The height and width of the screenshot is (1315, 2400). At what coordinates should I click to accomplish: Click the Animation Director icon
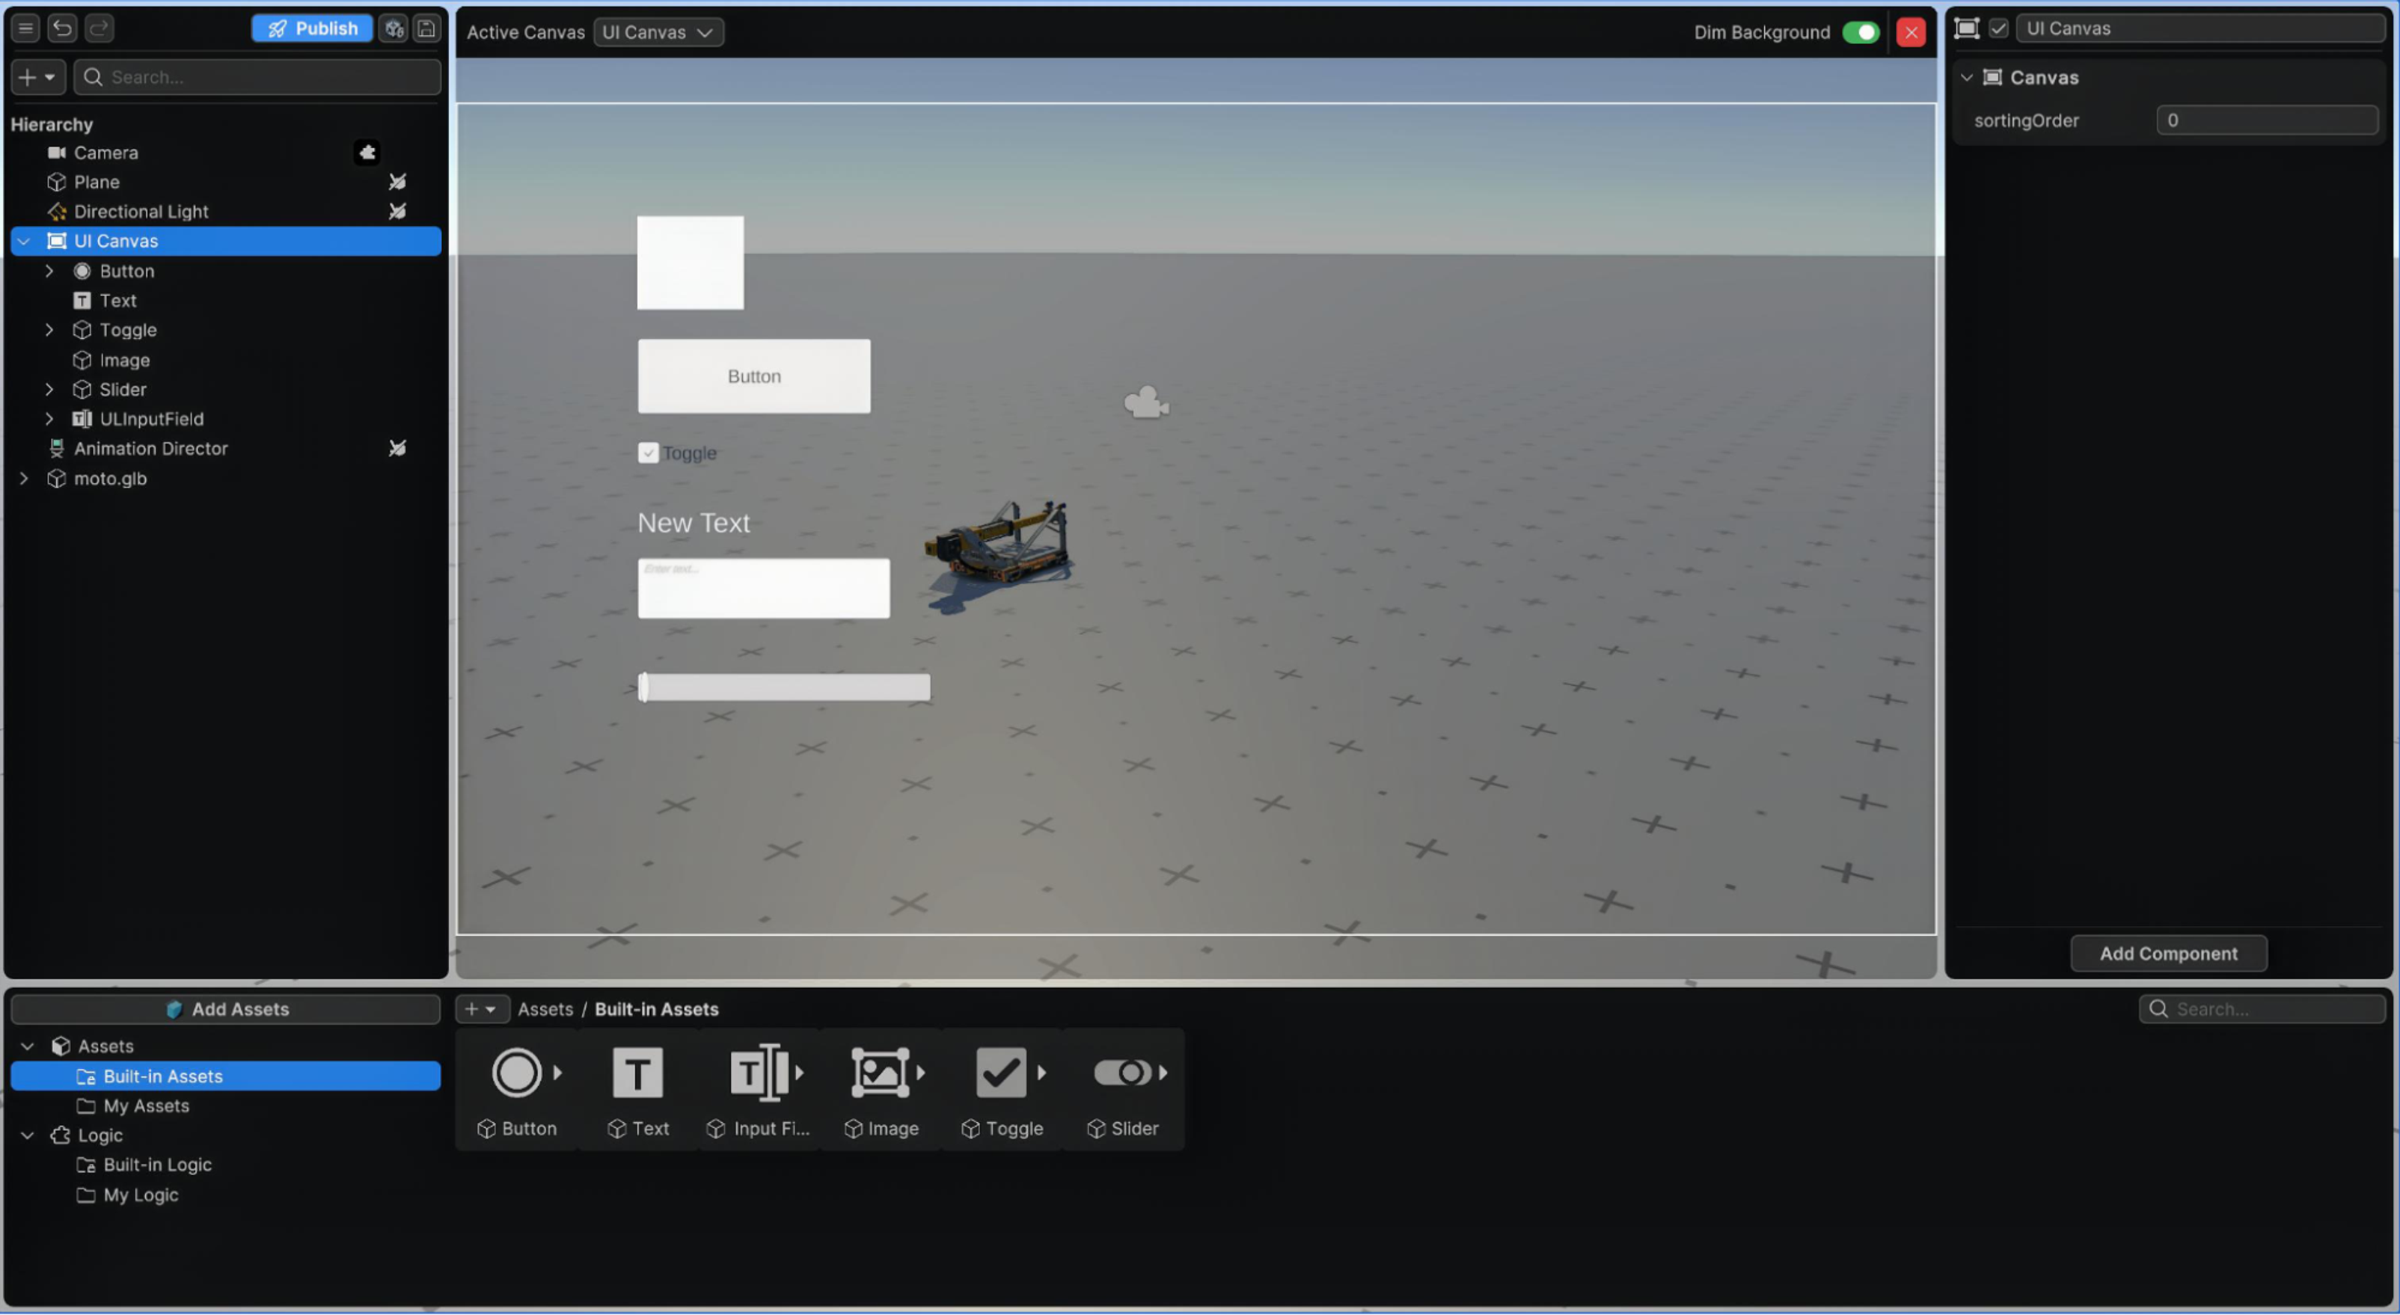click(57, 449)
